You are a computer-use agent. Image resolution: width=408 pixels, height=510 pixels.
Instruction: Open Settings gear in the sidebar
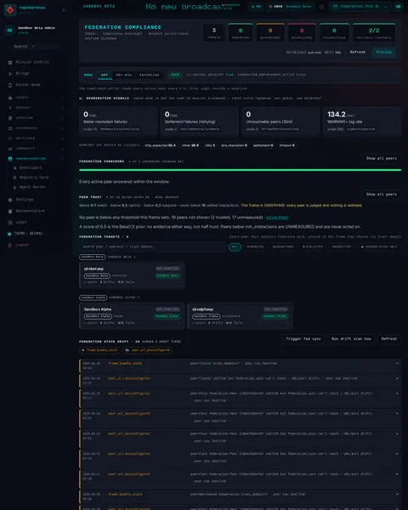[x=10, y=200]
